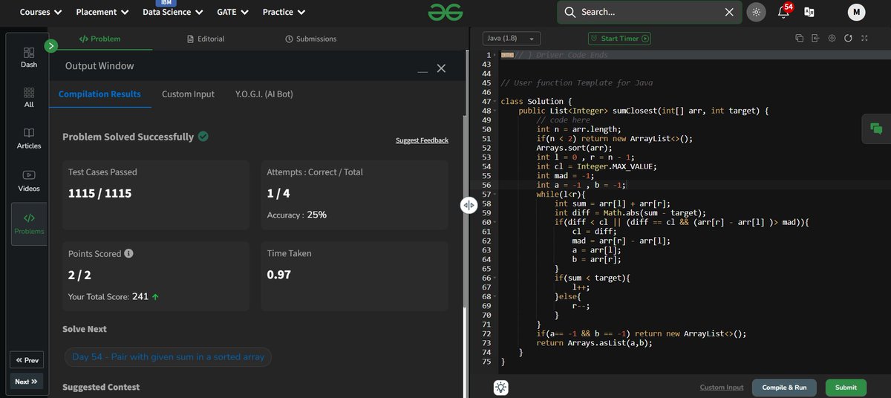Submit the solution with Submit button

(x=846, y=388)
